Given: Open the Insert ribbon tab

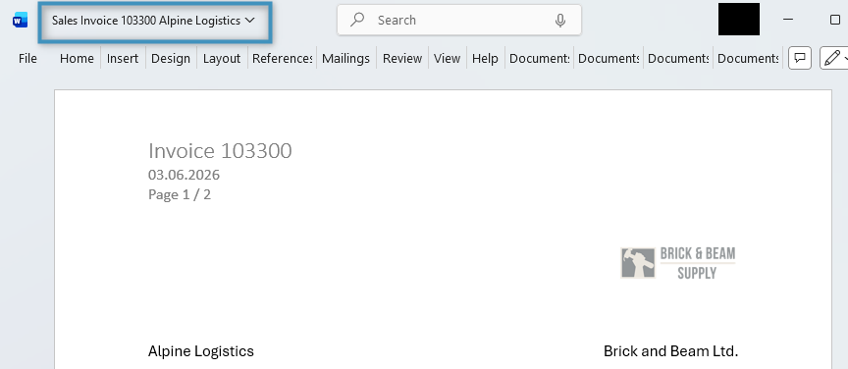Looking at the screenshot, I should point(123,59).
